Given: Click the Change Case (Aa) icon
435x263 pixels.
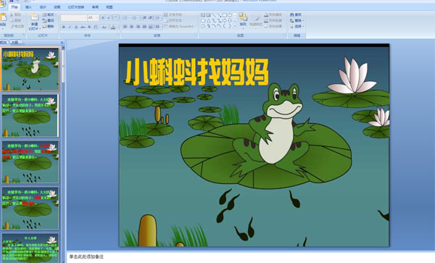Looking at the screenshot, I should (104, 27).
